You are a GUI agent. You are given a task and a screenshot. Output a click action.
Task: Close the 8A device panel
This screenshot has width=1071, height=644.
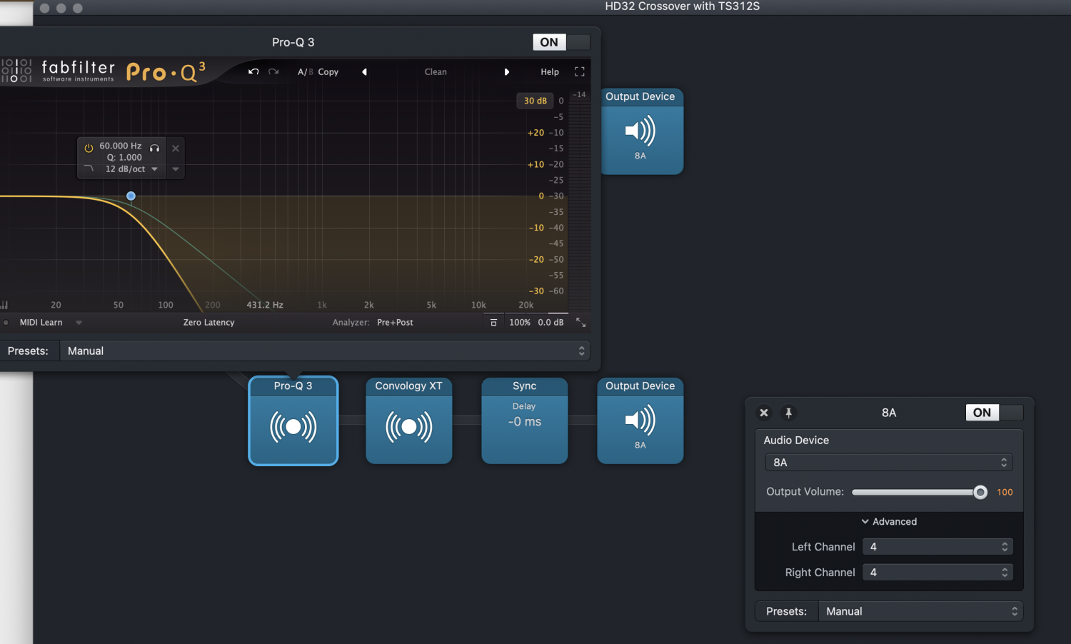tap(764, 413)
